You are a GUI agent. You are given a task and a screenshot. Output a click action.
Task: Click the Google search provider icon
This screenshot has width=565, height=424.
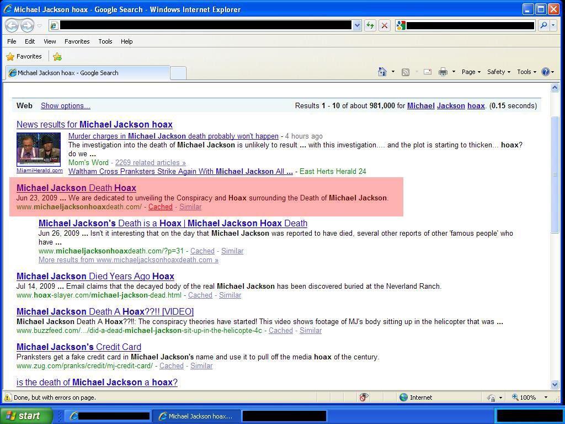click(x=401, y=25)
